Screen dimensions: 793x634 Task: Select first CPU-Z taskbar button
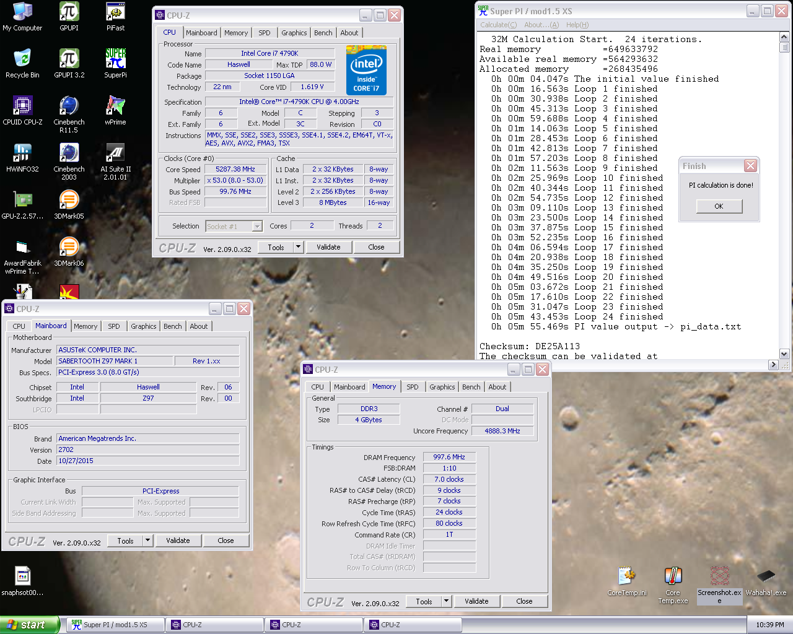pyautogui.click(x=214, y=625)
